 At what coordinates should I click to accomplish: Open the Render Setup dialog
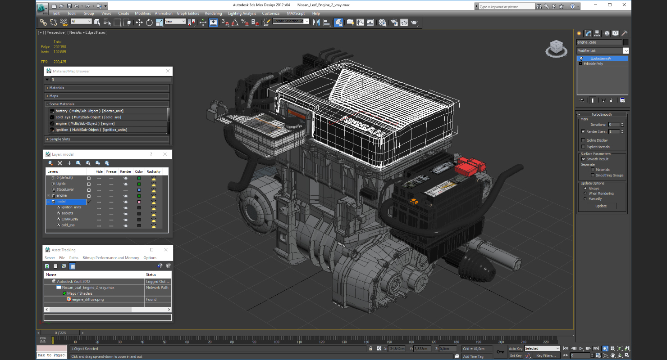[394, 22]
